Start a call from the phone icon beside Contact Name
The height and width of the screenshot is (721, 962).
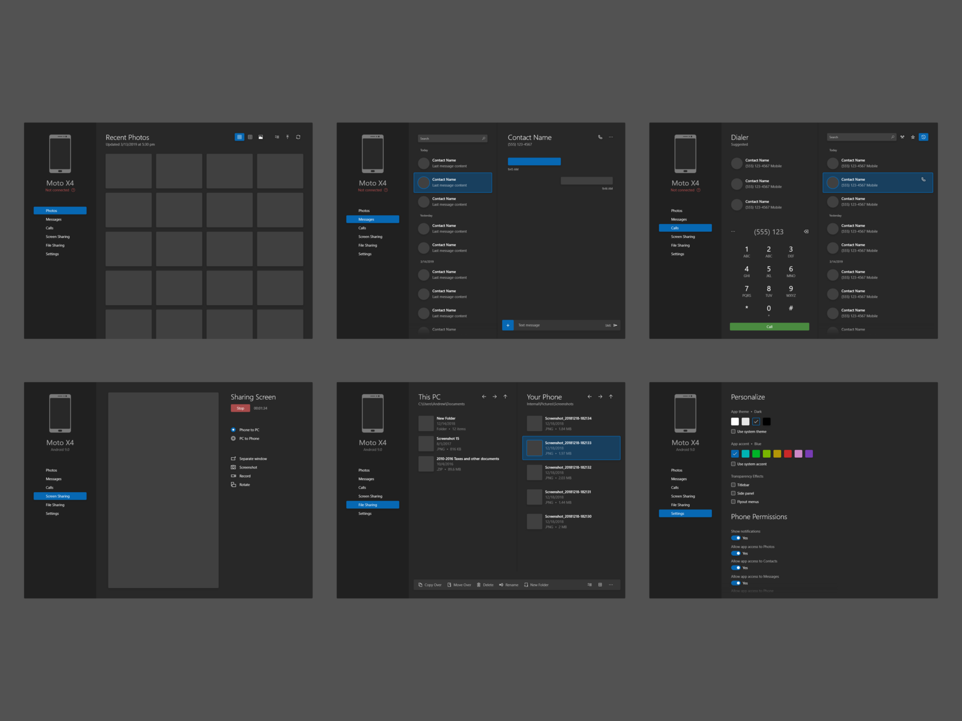tap(600, 137)
